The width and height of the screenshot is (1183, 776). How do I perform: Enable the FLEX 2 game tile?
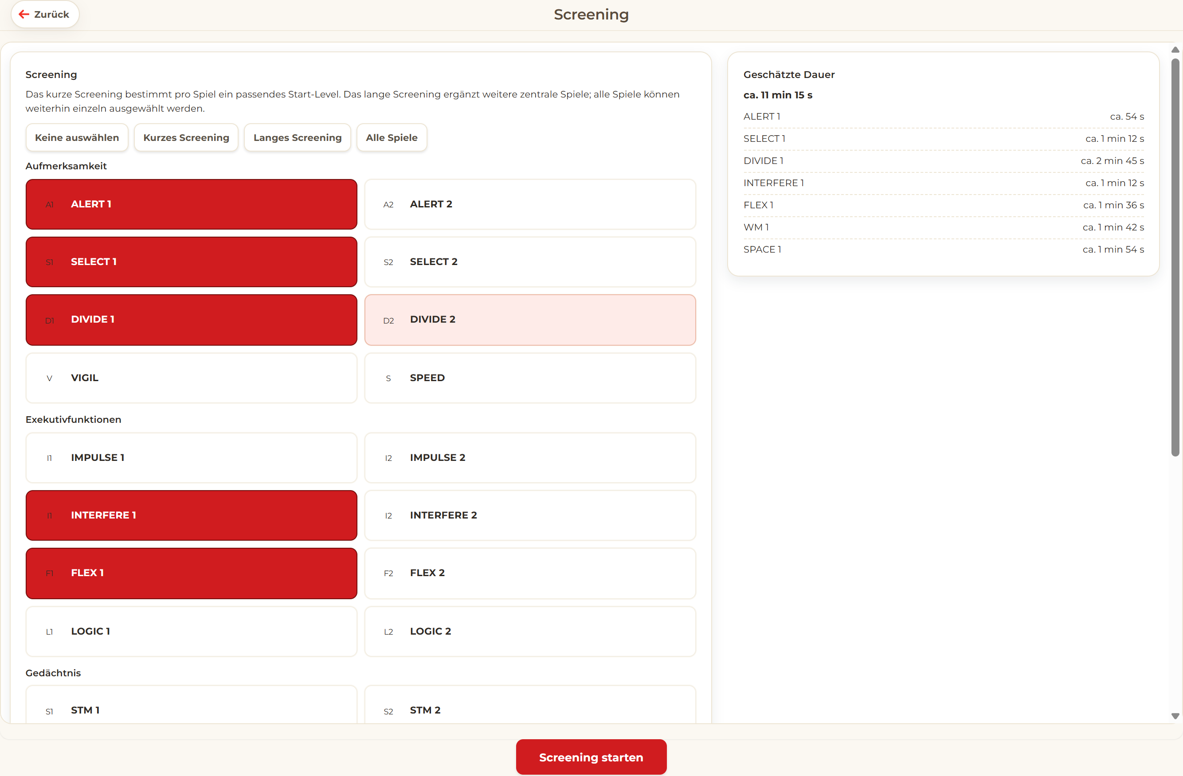(530, 573)
